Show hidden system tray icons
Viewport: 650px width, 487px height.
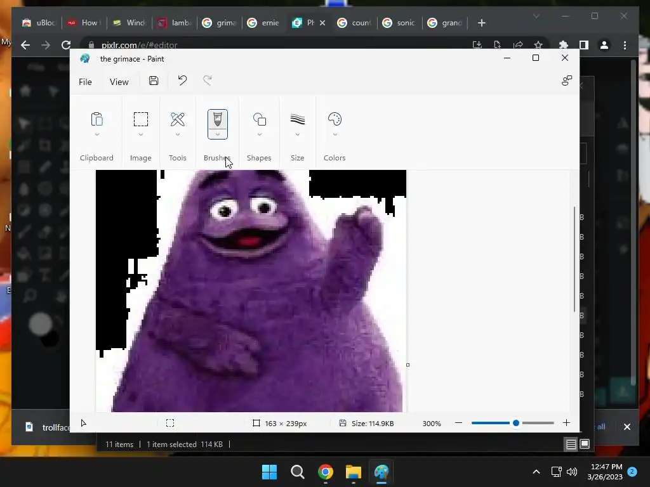pyautogui.click(x=536, y=472)
